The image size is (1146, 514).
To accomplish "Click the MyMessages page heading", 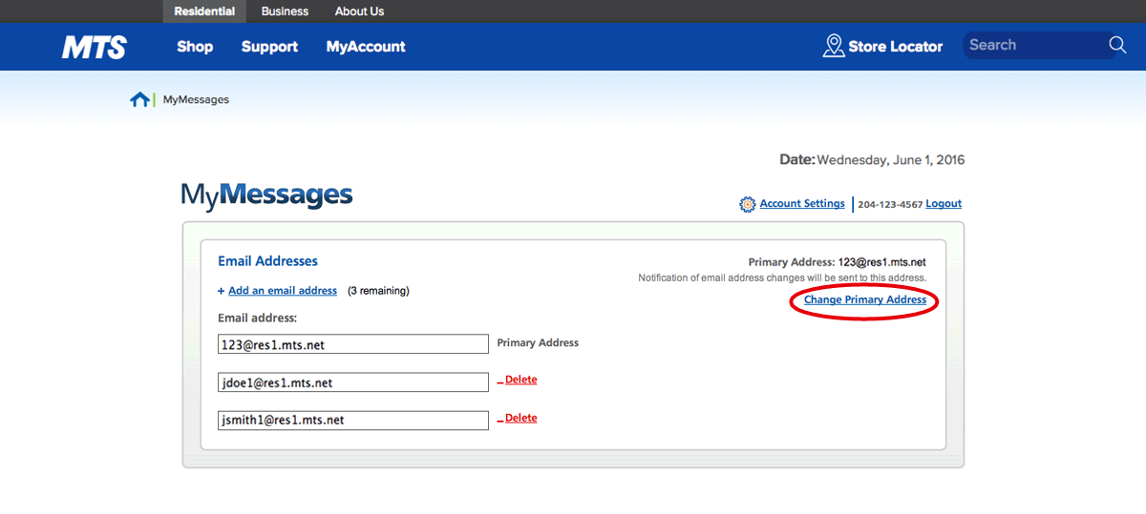I will pyautogui.click(x=266, y=195).
